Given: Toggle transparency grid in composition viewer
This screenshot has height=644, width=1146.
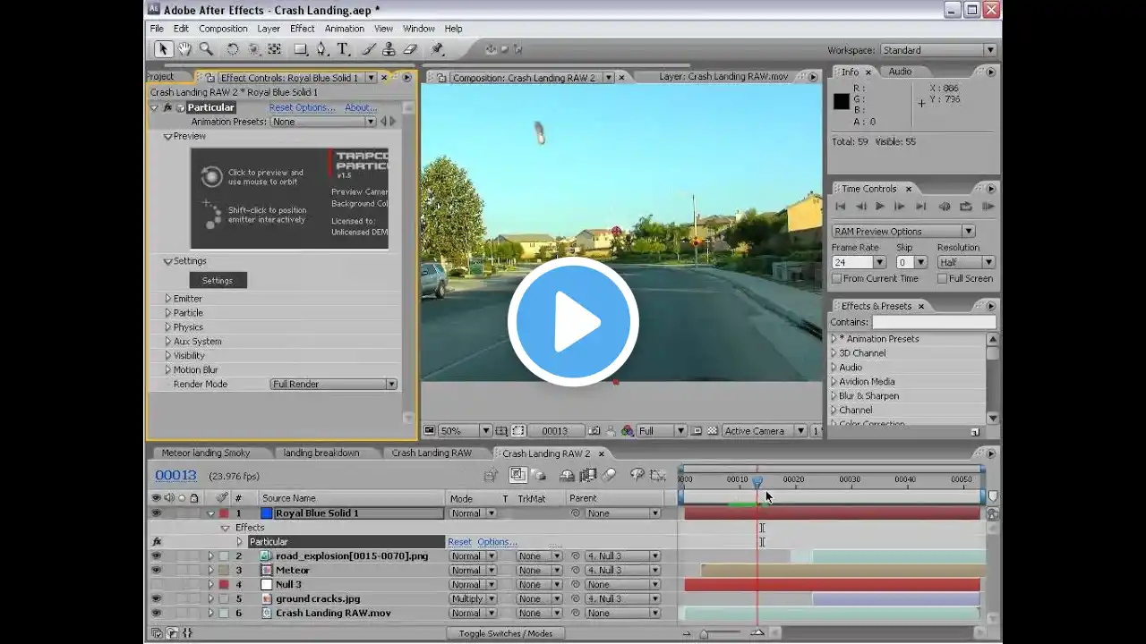Looking at the screenshot, I should [x=712, y=431].
